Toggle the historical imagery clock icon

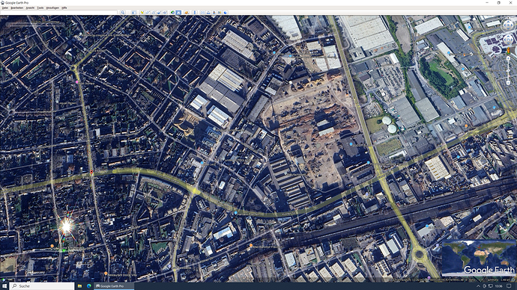[173, 13]
